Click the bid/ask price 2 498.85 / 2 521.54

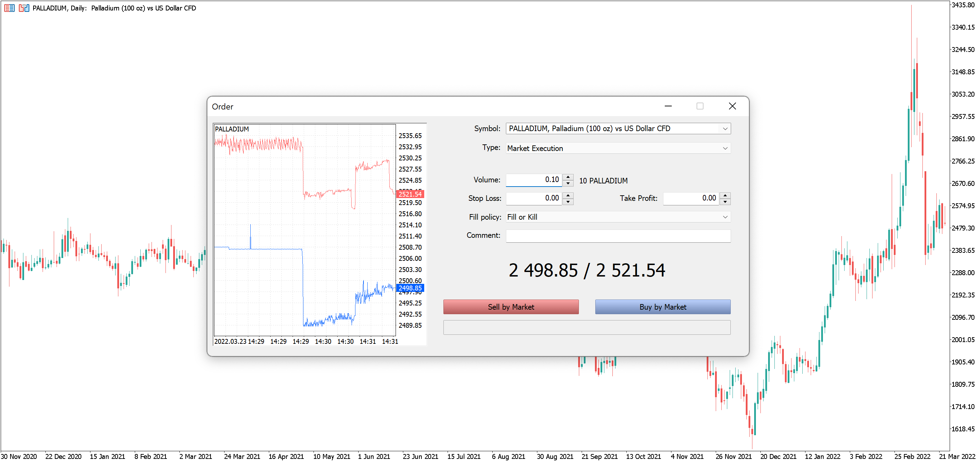587,271
